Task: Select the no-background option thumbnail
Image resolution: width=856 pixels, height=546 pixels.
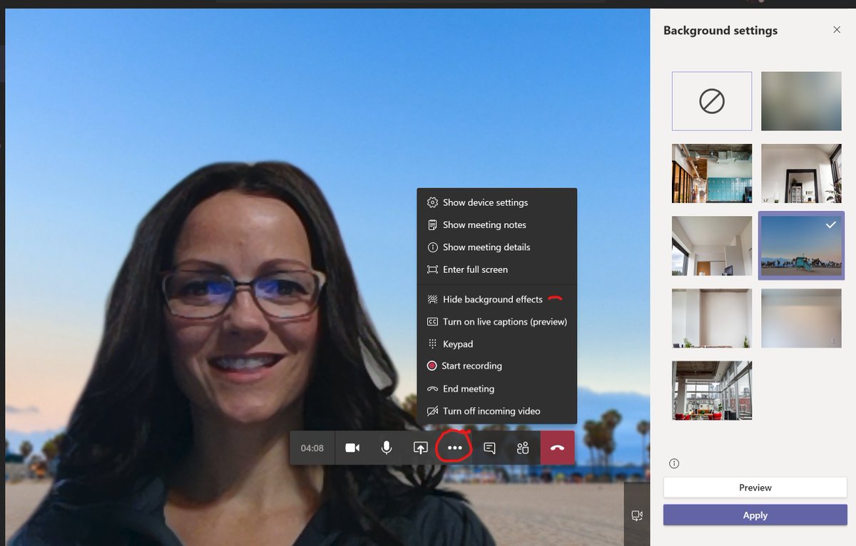Action: click(711, 100)
